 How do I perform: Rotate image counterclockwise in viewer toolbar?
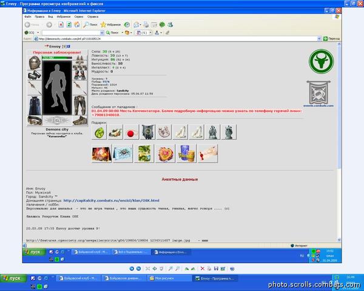point(193,269)
